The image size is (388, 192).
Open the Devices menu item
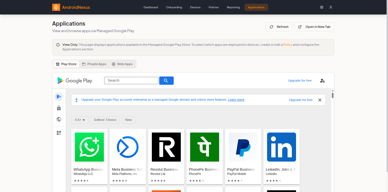point(195,7)
